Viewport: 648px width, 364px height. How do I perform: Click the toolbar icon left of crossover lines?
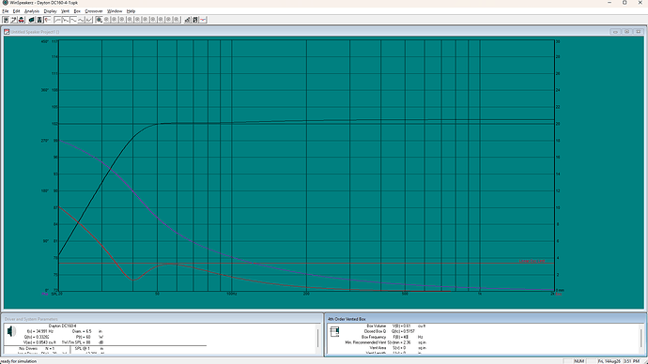pos(195,20)
